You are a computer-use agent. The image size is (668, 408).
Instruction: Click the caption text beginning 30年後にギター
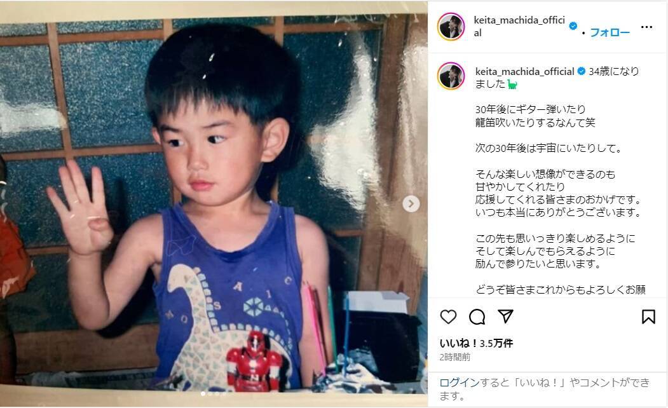click(x=535, y=116)
